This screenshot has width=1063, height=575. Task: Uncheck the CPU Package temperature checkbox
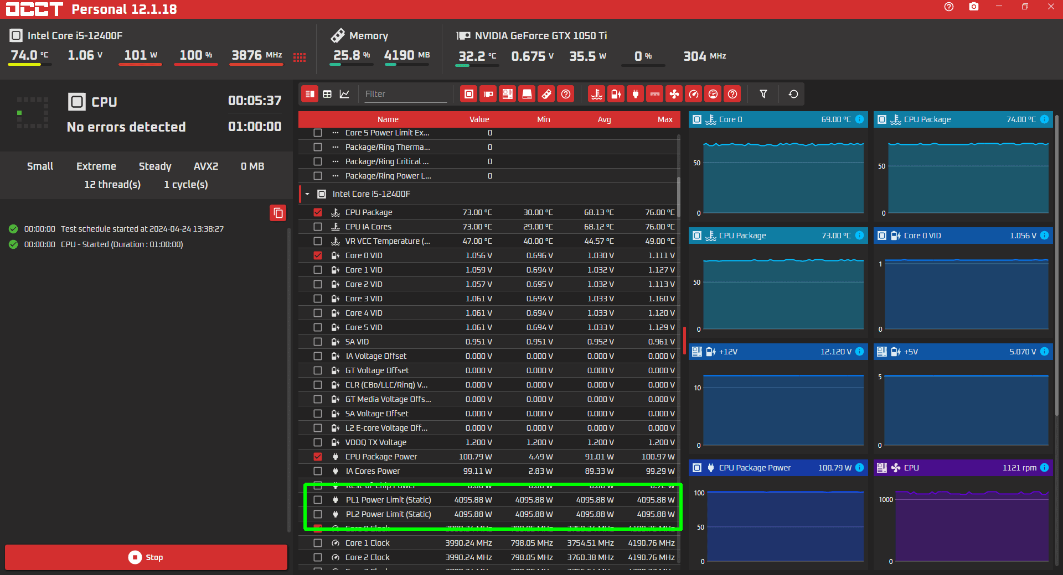point(318,212)
